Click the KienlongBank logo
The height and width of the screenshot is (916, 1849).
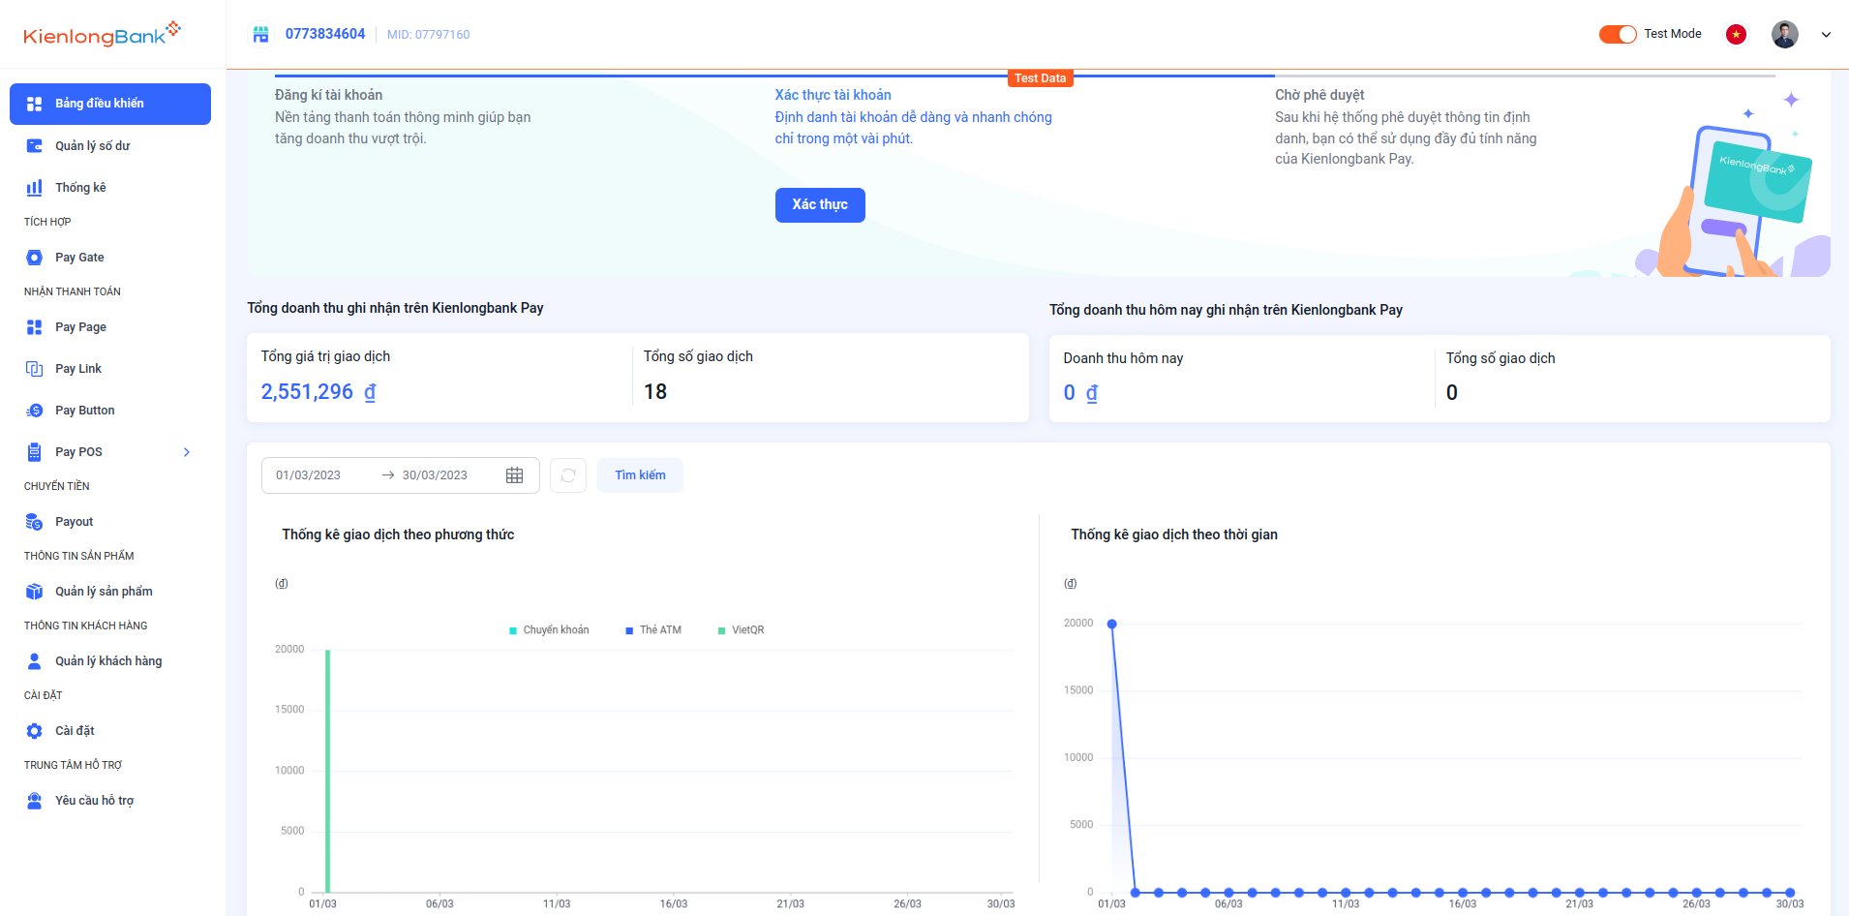(102, 34)
